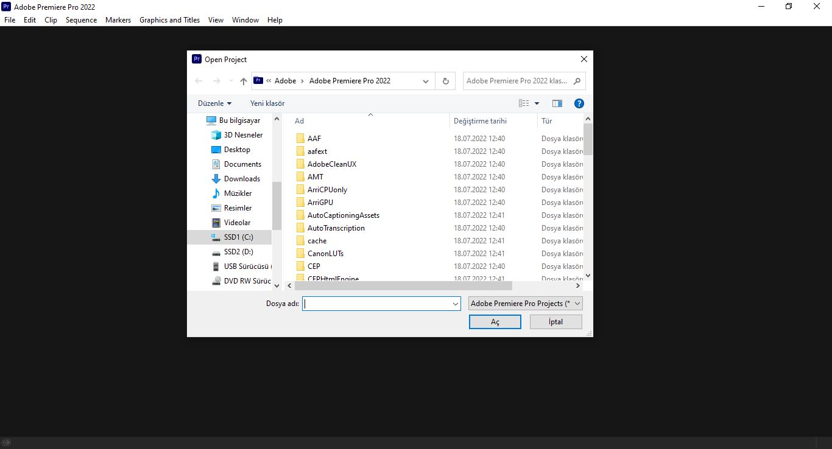Click the Aç button
Image resolution: width=832 pixels, height=449 pixels.
point(495,322)
